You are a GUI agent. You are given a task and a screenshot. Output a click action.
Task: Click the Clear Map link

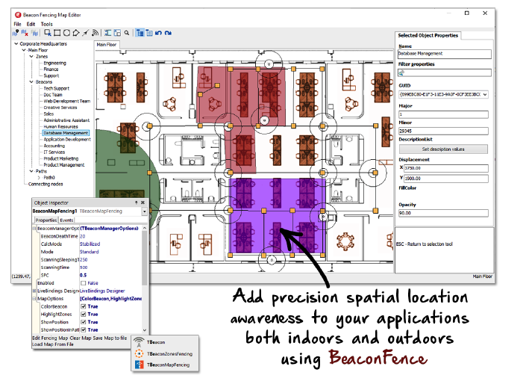click(x=81, y=338)
